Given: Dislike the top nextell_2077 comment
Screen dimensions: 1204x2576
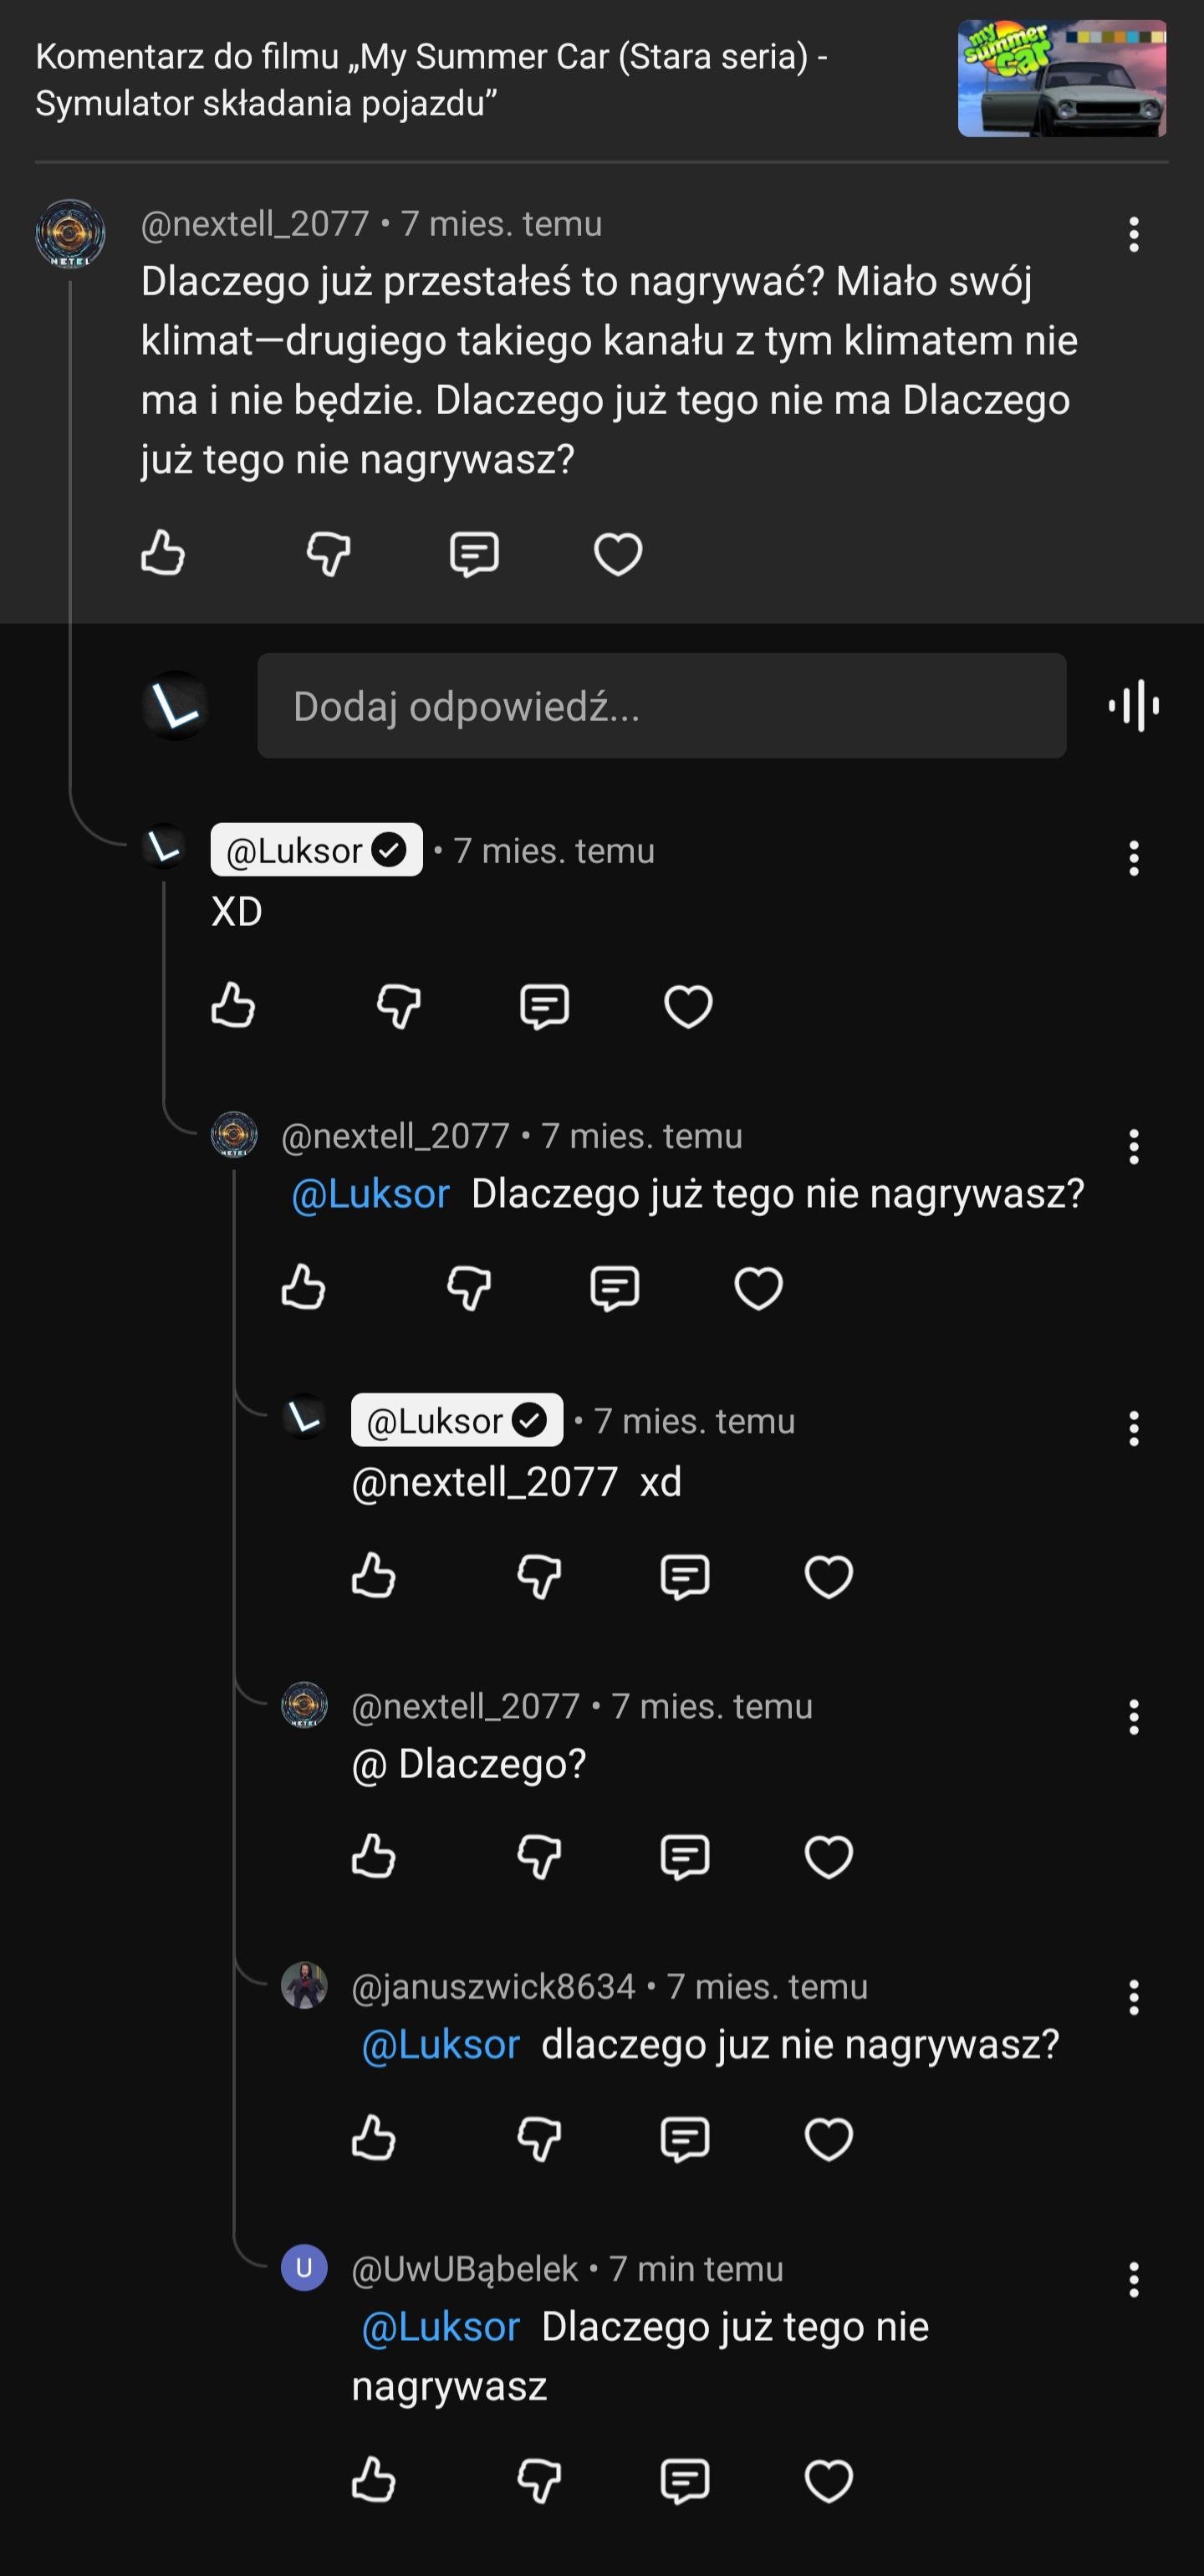Looking at the screenshot, I should pos(328,553).
